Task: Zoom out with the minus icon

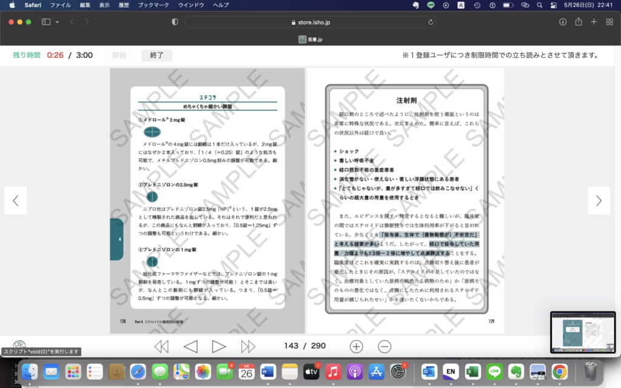Action: 384,346
